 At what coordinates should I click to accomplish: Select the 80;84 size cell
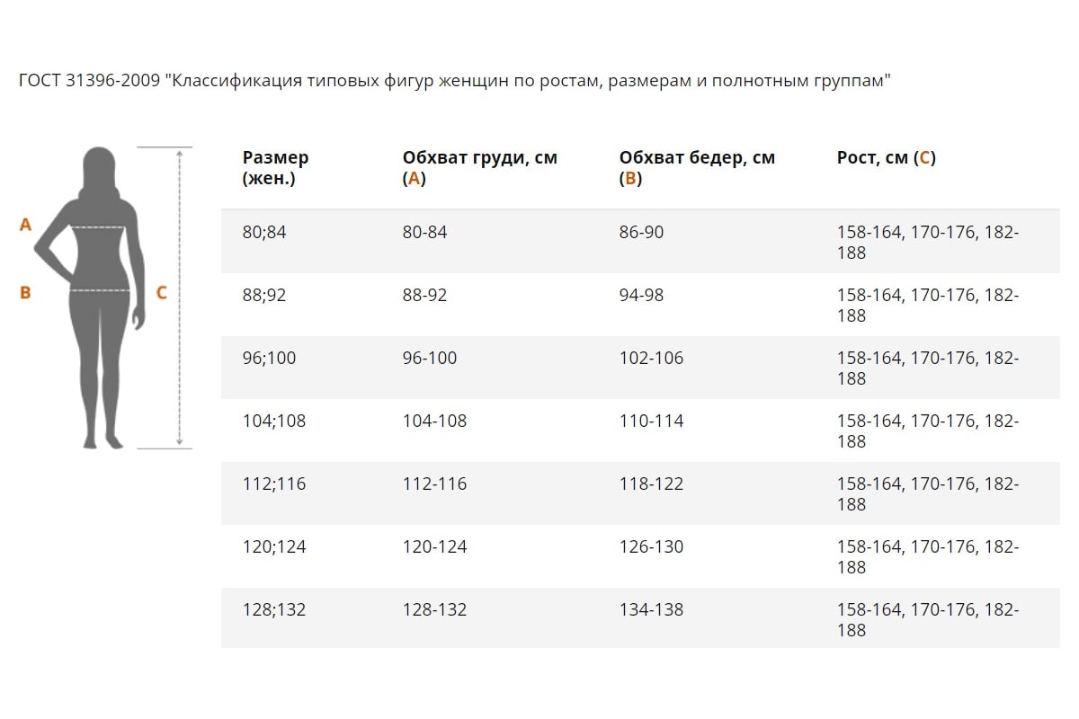(x=264, y=233)
